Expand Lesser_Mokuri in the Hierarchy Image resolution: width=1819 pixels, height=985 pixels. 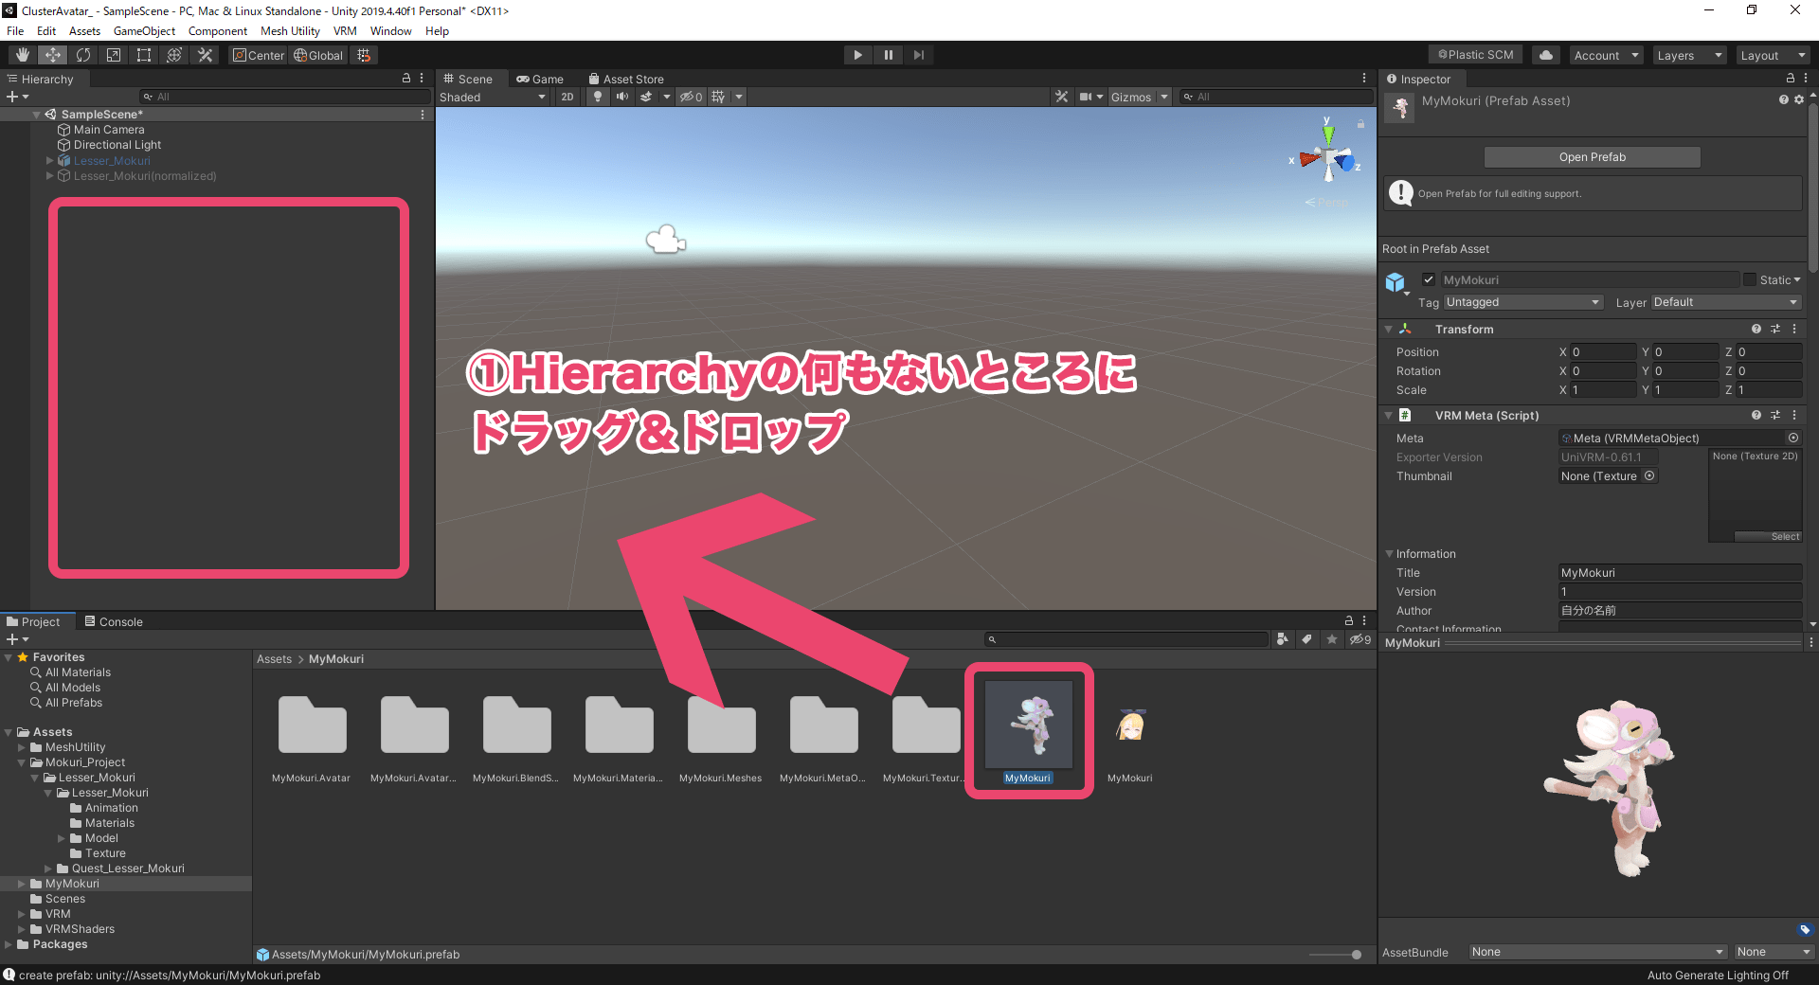click(x=48, y=160)
